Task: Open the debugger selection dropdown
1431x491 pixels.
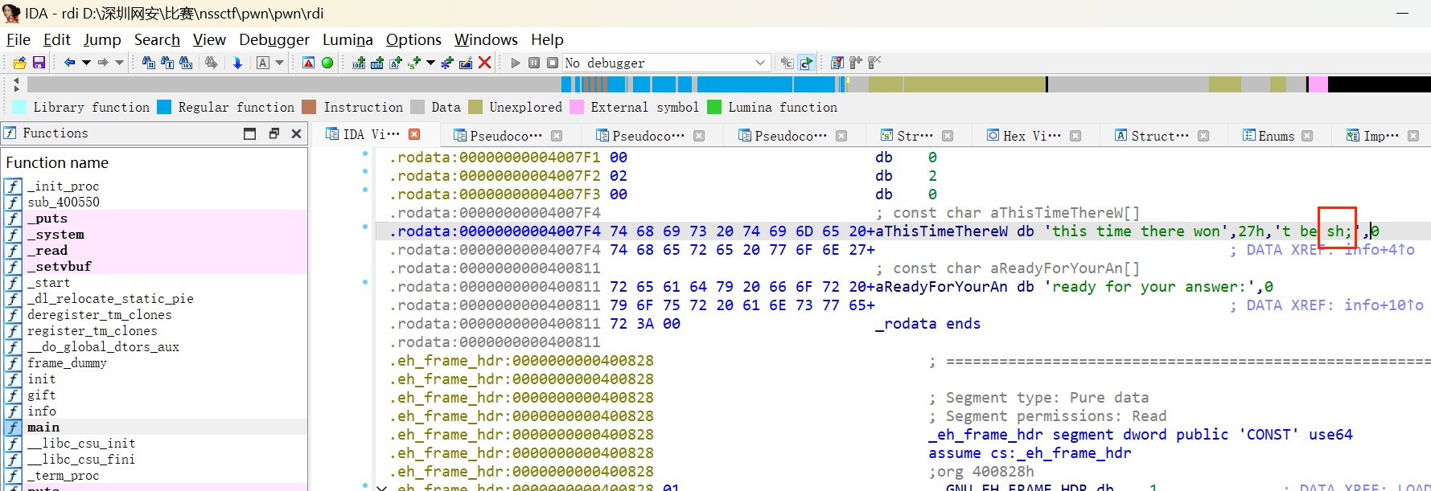Action: 760,63
